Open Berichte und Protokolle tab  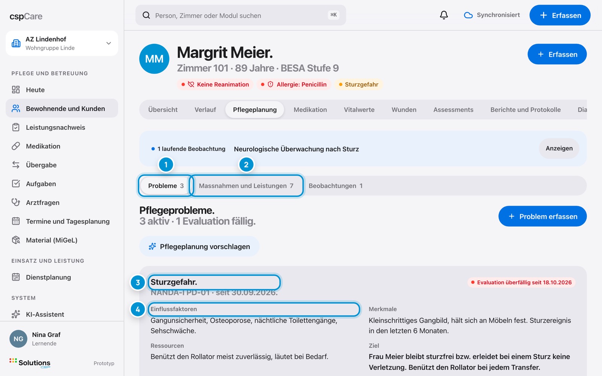526,110
